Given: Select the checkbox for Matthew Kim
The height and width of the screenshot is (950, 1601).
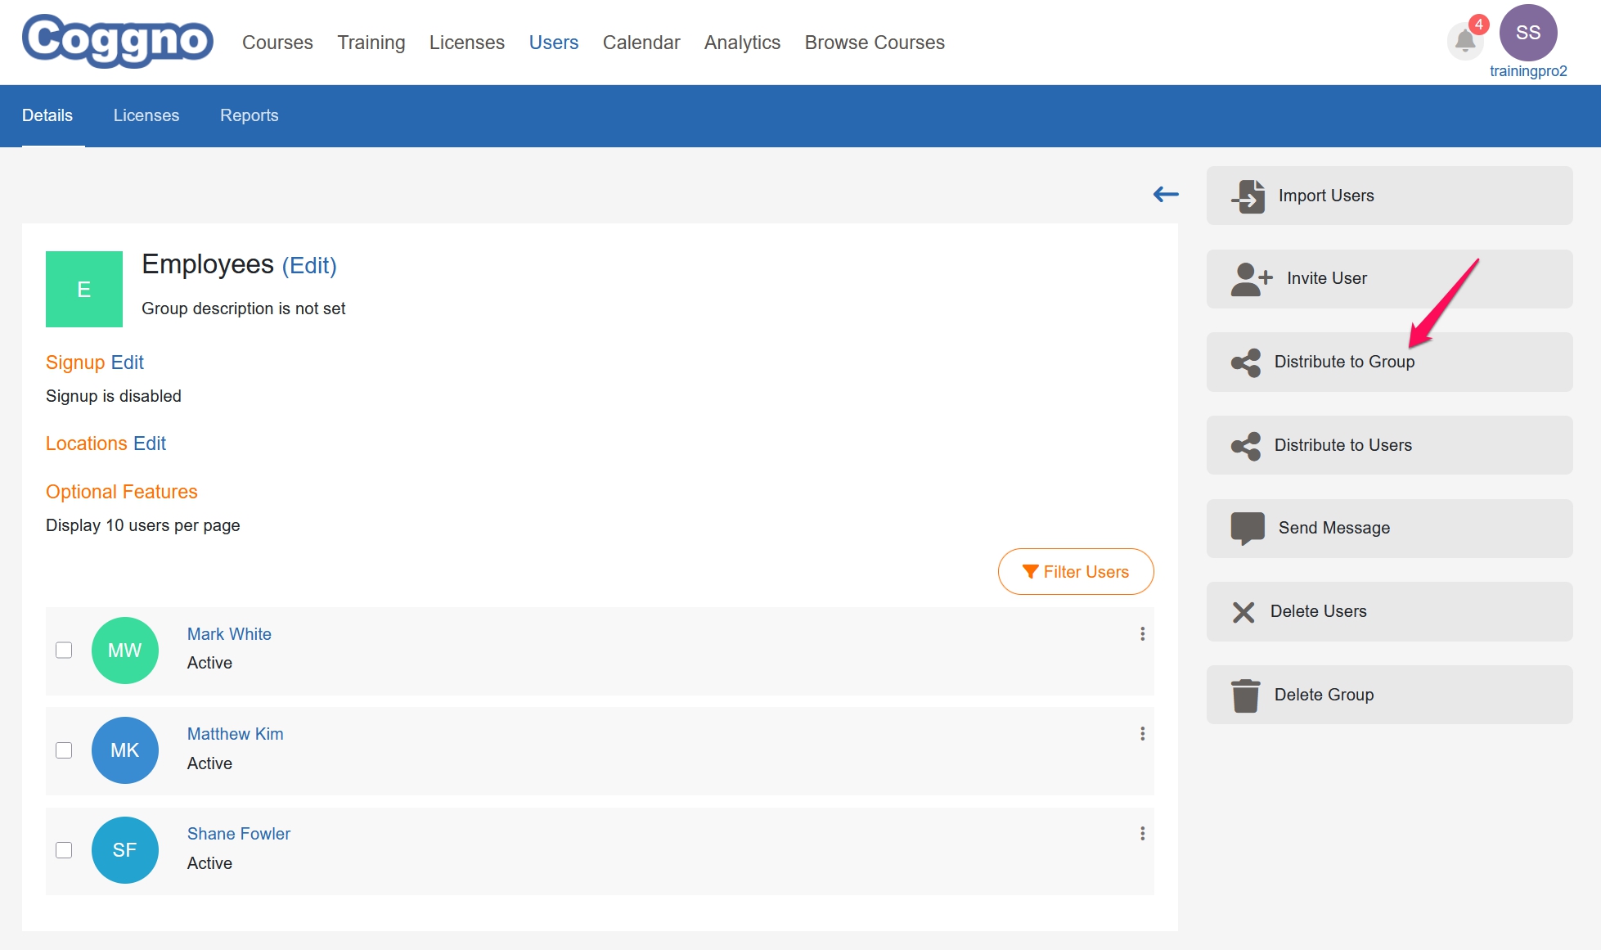Looking at the screenshot, I should (x=64, y=750).
